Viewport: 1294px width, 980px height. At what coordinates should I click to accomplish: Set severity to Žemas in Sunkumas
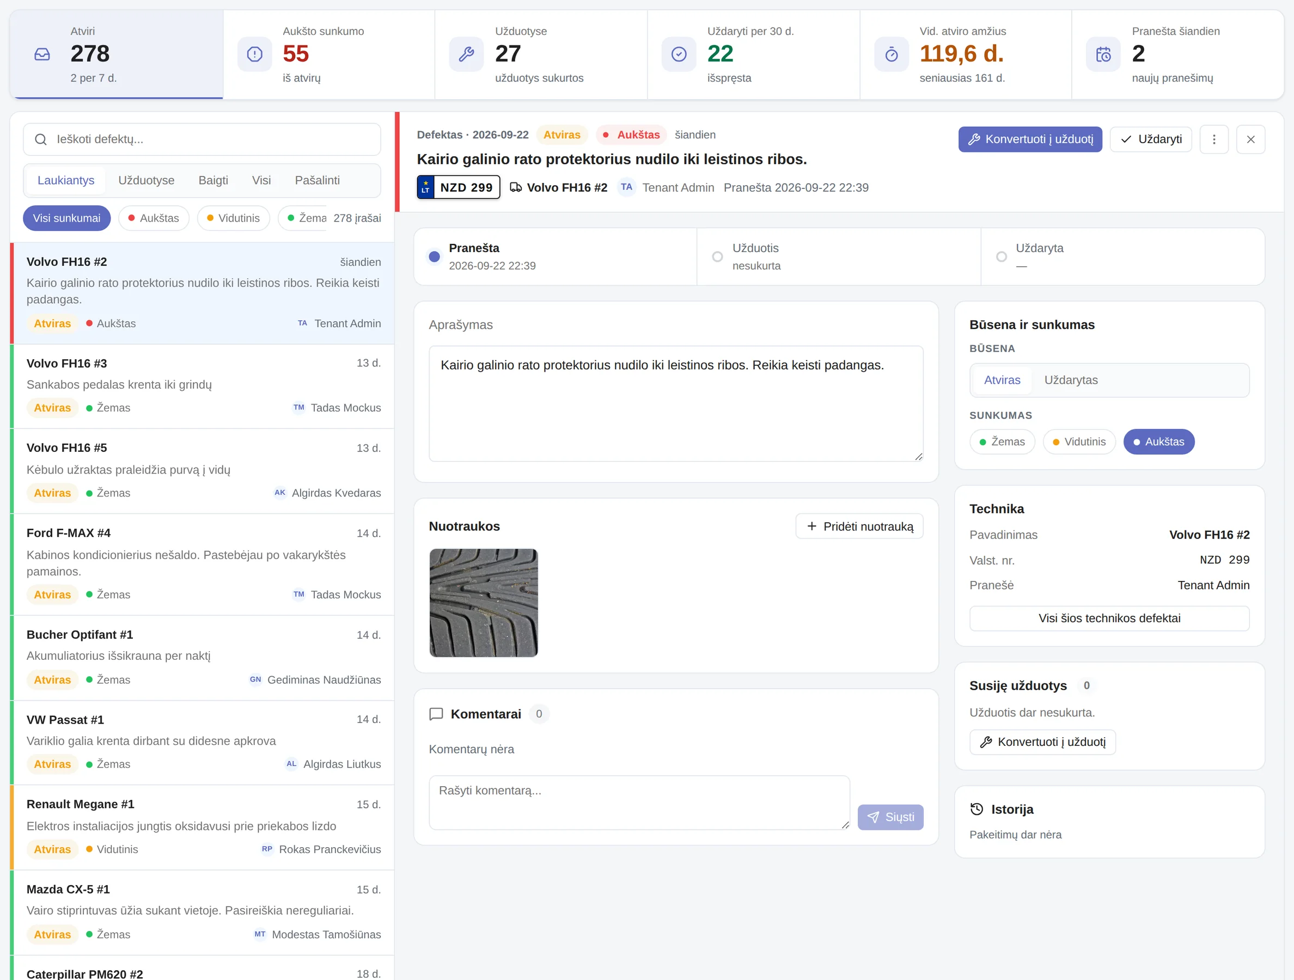[1002, 442]
